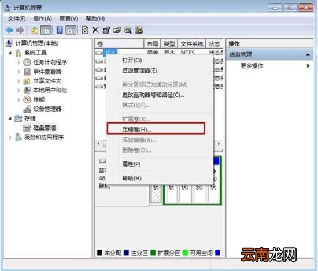
Task: Click the 类型 column header
Action: point(169,43)
